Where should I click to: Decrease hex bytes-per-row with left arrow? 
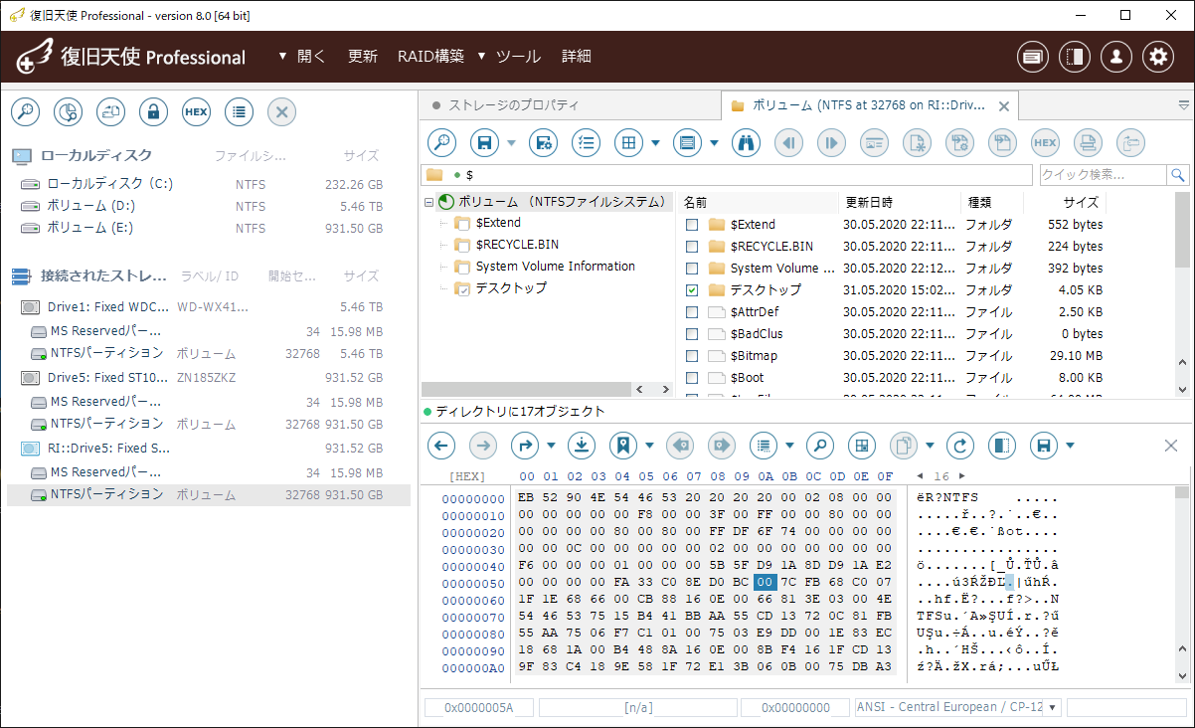(920, 475)
